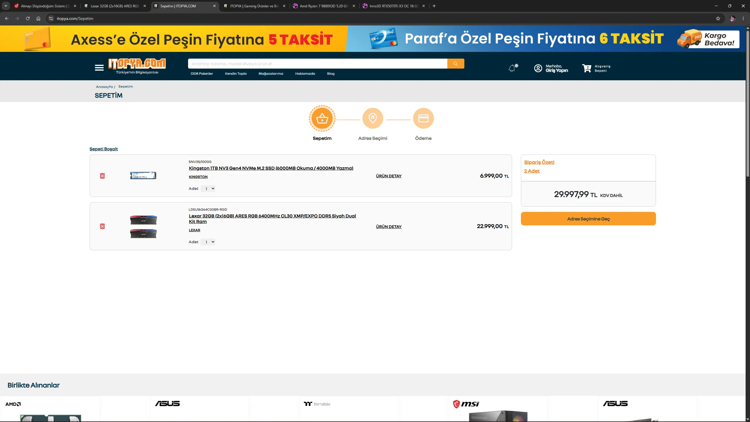
Task: Click Sepeti Boşalt link
Action: [x=104, y=149]
